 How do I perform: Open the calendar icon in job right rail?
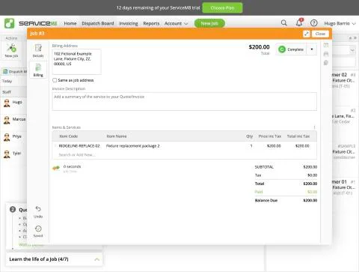tap(326, 45)
